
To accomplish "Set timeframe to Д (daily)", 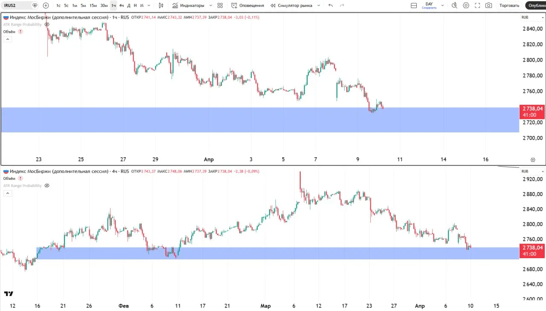I will point(129,6).
